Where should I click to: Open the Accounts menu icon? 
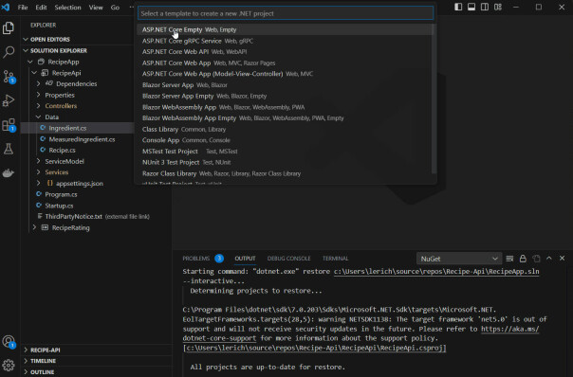[x=9, y=342]
